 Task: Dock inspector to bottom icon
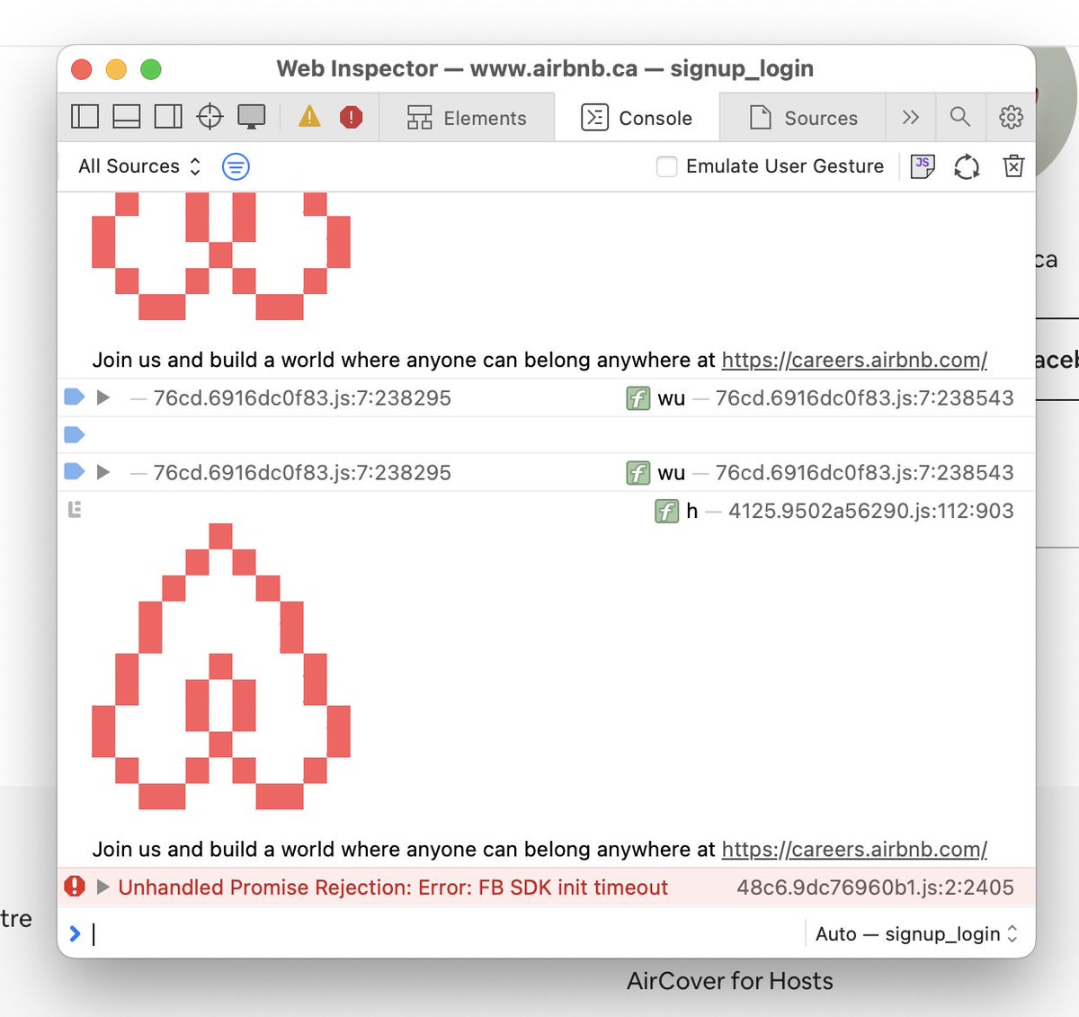click(126, 117)
